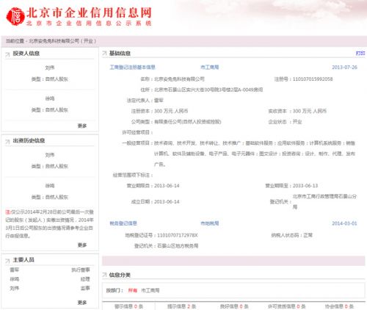Click the date 2013-07-26
This screenshot has width=367, height=310.
pyautogui.click(x=344, y=67)
